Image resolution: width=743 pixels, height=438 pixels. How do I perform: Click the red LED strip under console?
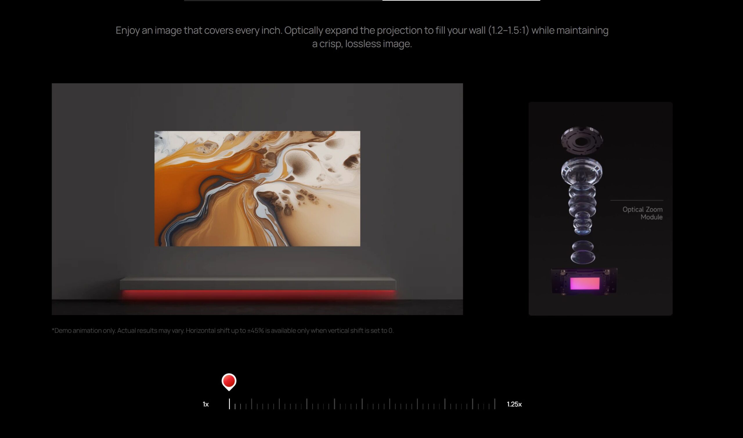tap(258, 293)
